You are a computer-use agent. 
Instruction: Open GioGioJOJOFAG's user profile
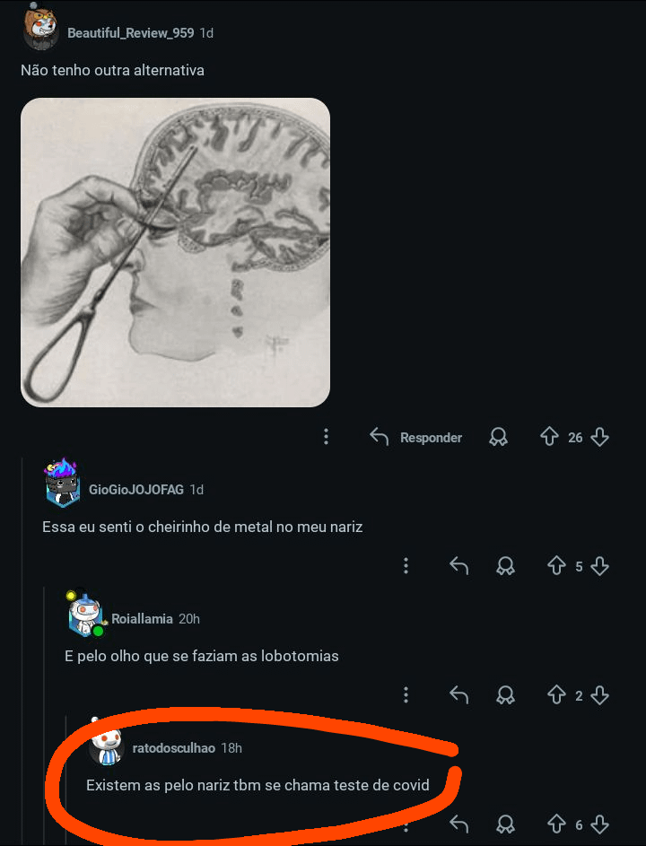pyautogui.click(x=136, y=489)
